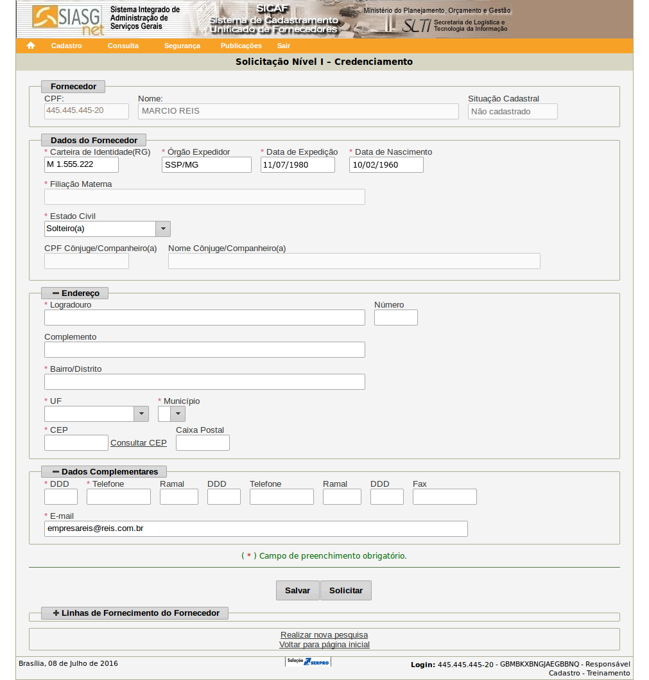Collapse the Dados Complementares section
The image size is (649, 680).
pyautogui.click(x=105, y=471)
